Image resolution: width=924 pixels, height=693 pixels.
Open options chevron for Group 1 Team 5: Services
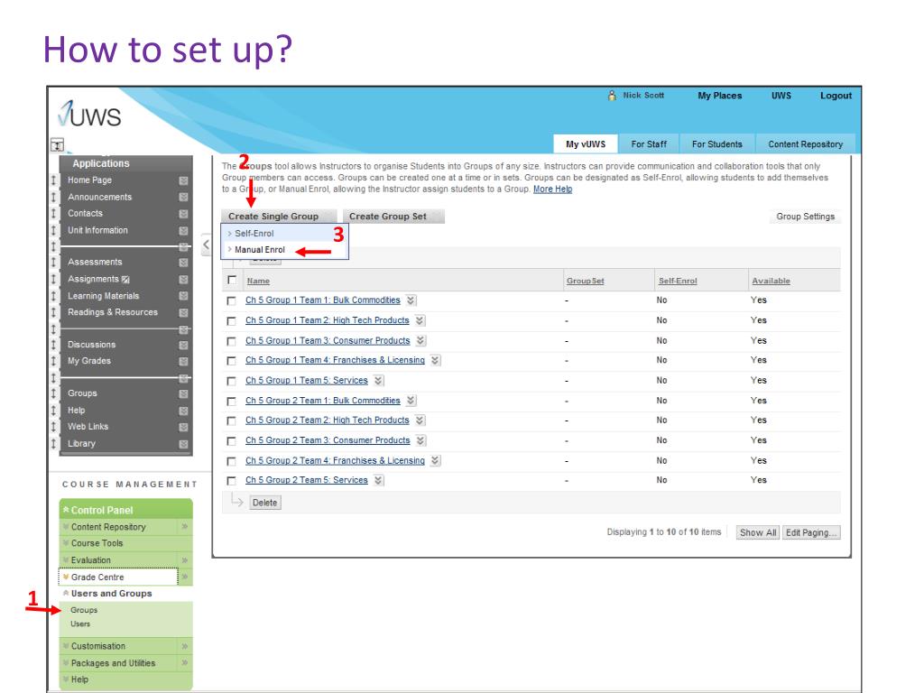coord(378,381)
